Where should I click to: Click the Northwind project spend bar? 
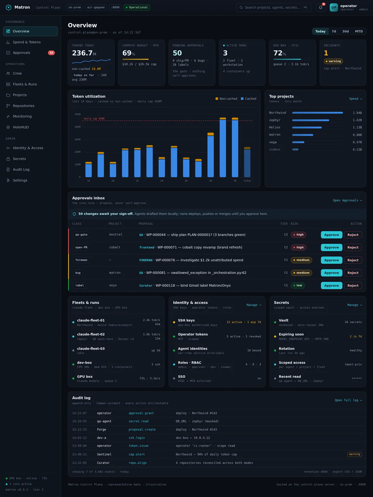pyautogui.click(x=317, y=113)
